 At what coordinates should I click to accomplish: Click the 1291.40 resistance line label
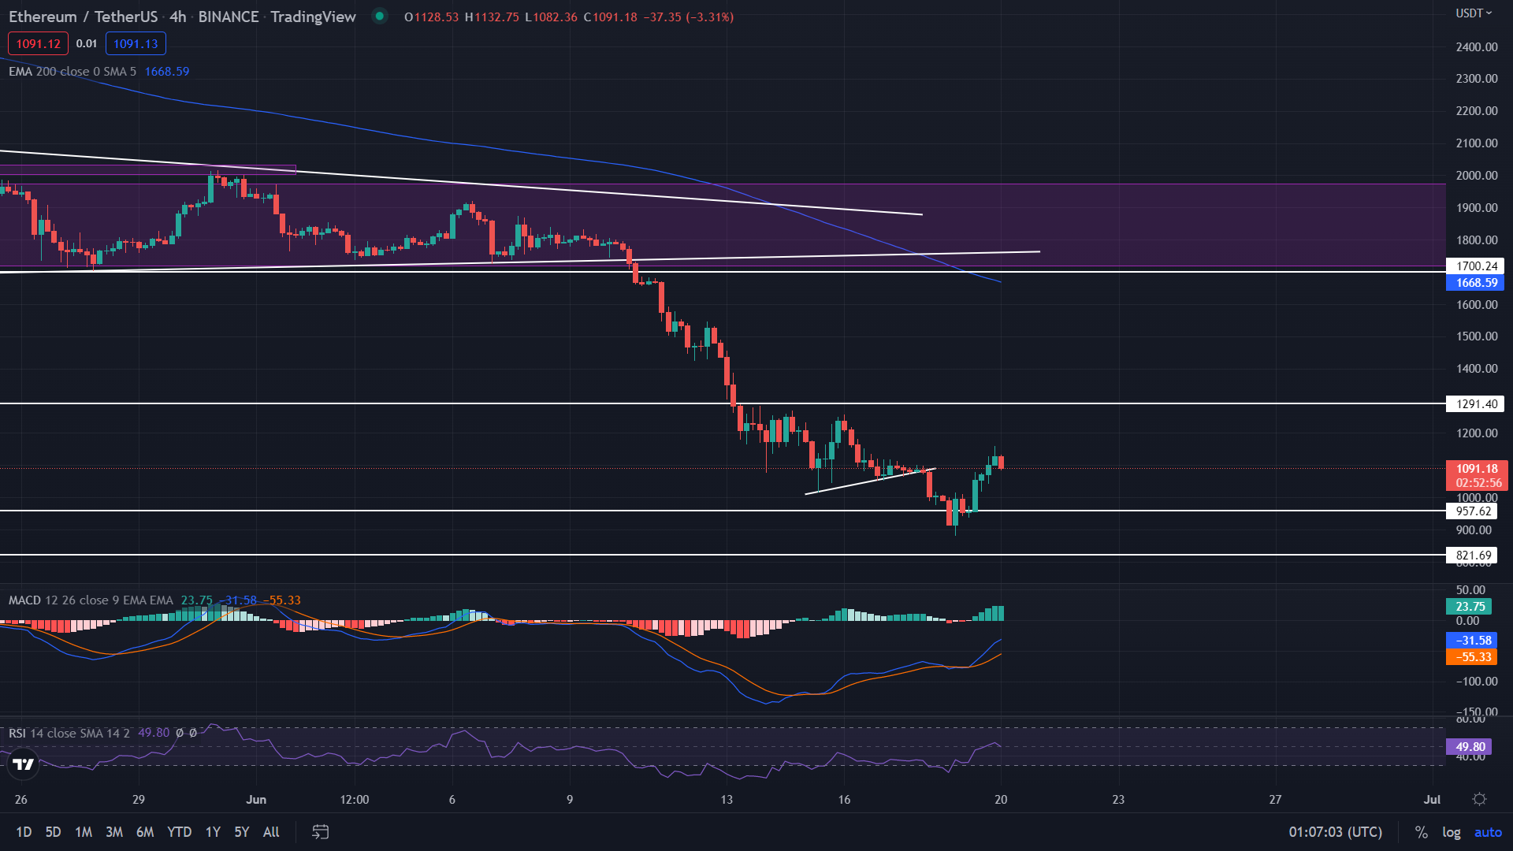tap(1475, 404)
